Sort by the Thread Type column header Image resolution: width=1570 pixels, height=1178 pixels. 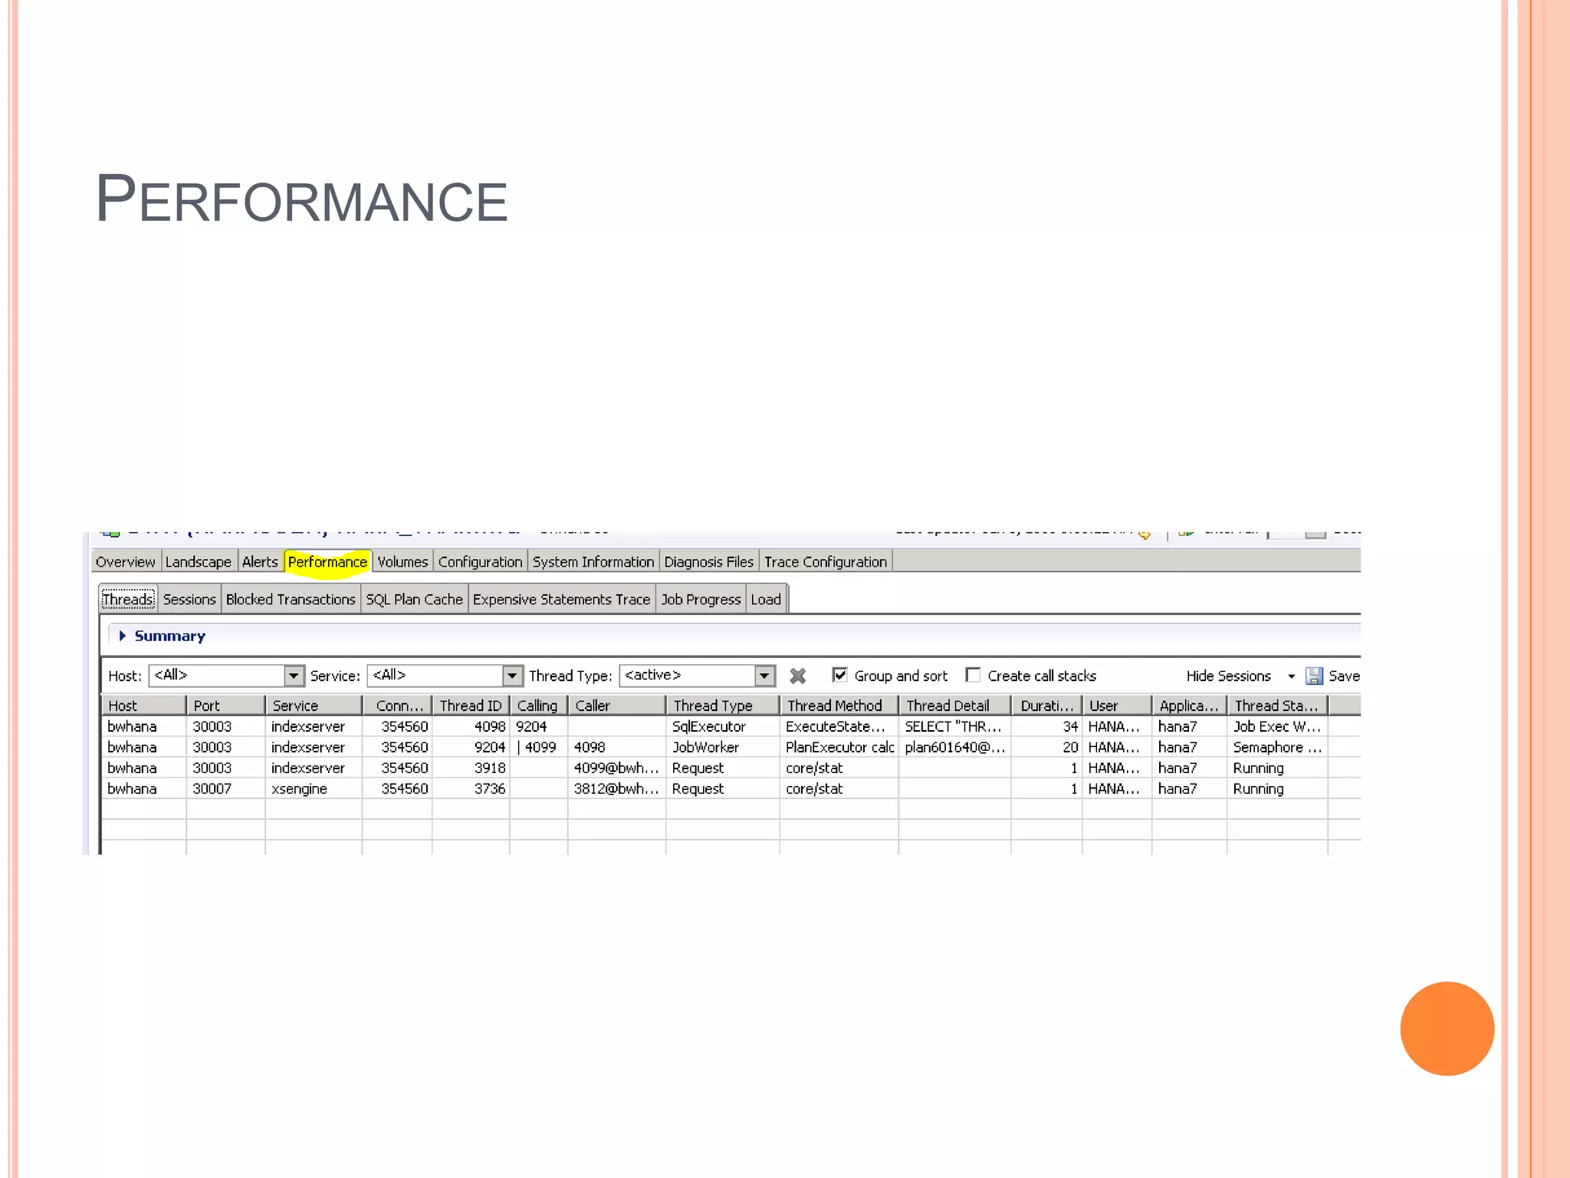pos(722,706)
